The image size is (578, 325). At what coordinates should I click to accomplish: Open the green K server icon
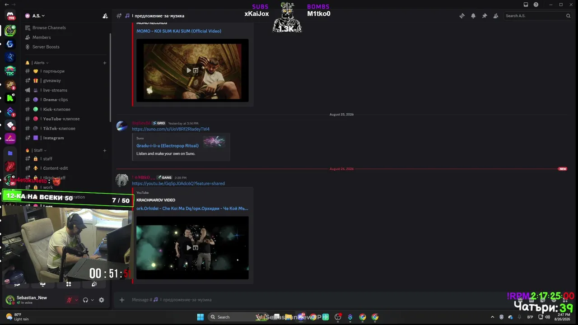10,98
